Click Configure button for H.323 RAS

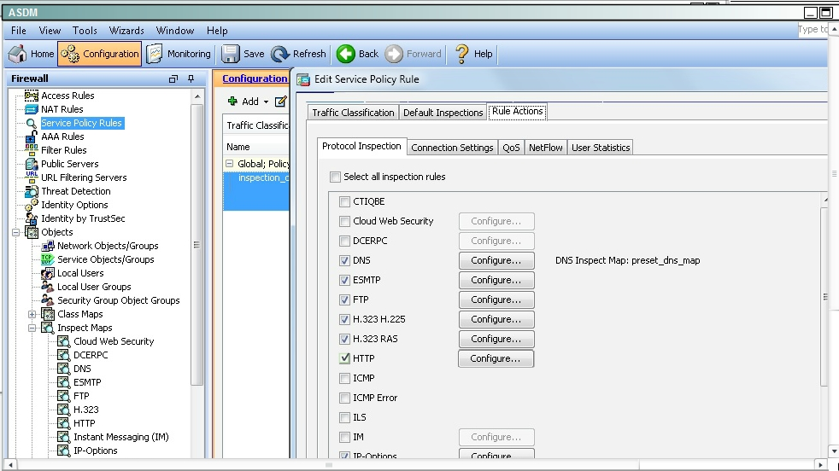pyautogui.click(x=496, y=339)
